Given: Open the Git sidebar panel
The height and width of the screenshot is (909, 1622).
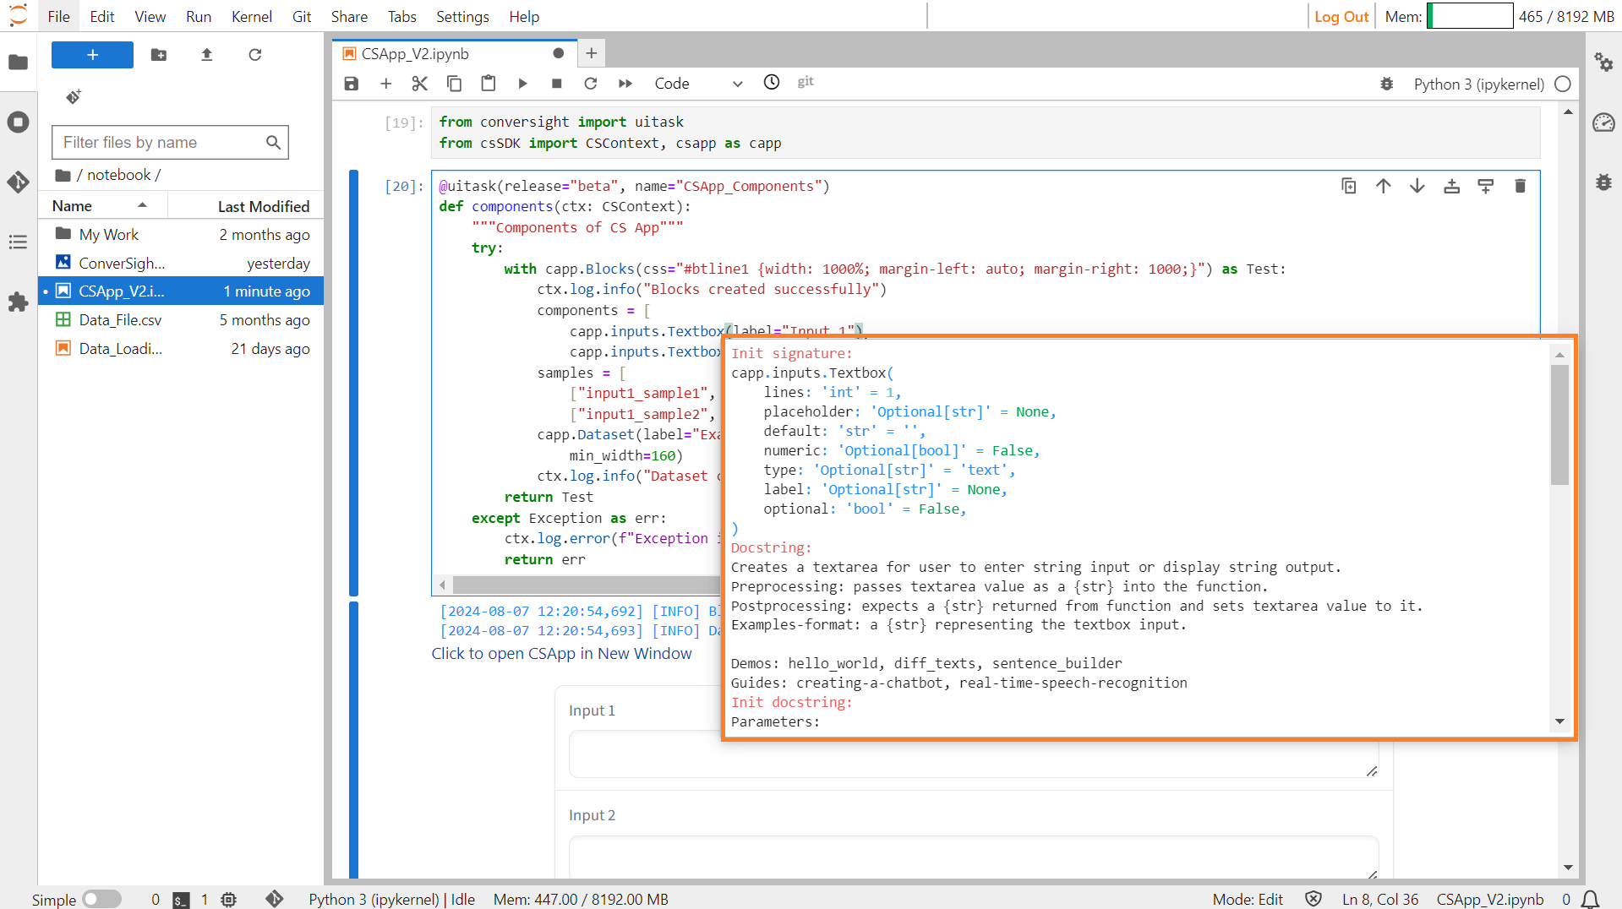Looking at the screenshot, I should 18,182.
